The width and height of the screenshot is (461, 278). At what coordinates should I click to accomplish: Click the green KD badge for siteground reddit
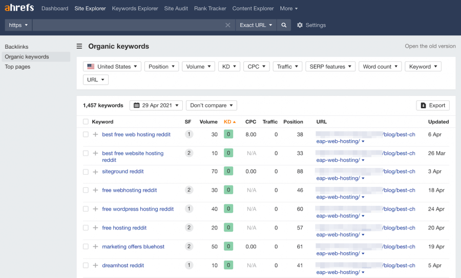[228, 171]
